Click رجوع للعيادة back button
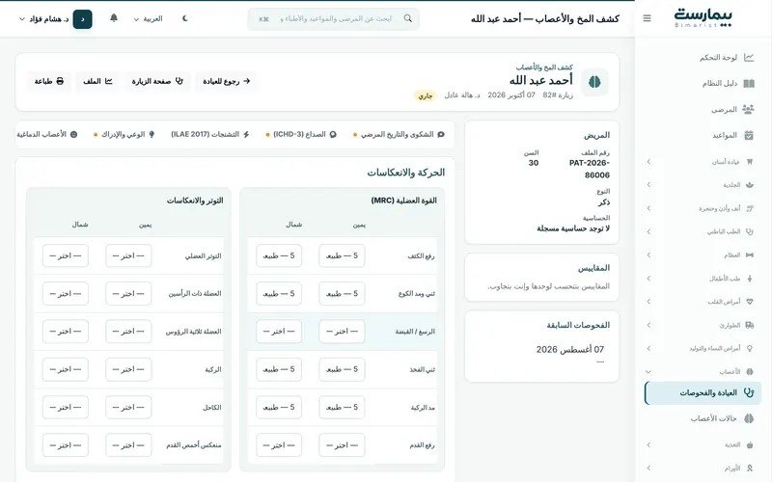 tap(226, 81)
